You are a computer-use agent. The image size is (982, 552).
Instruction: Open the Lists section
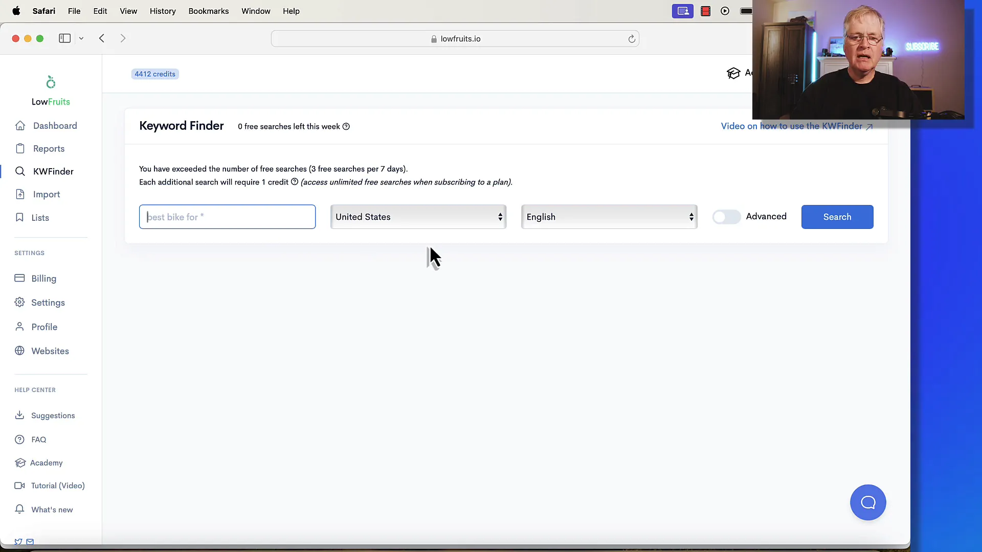40,217
